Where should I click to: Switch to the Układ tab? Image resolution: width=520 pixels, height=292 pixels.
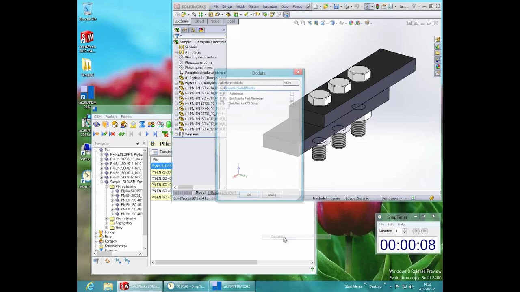coord(199,21)
